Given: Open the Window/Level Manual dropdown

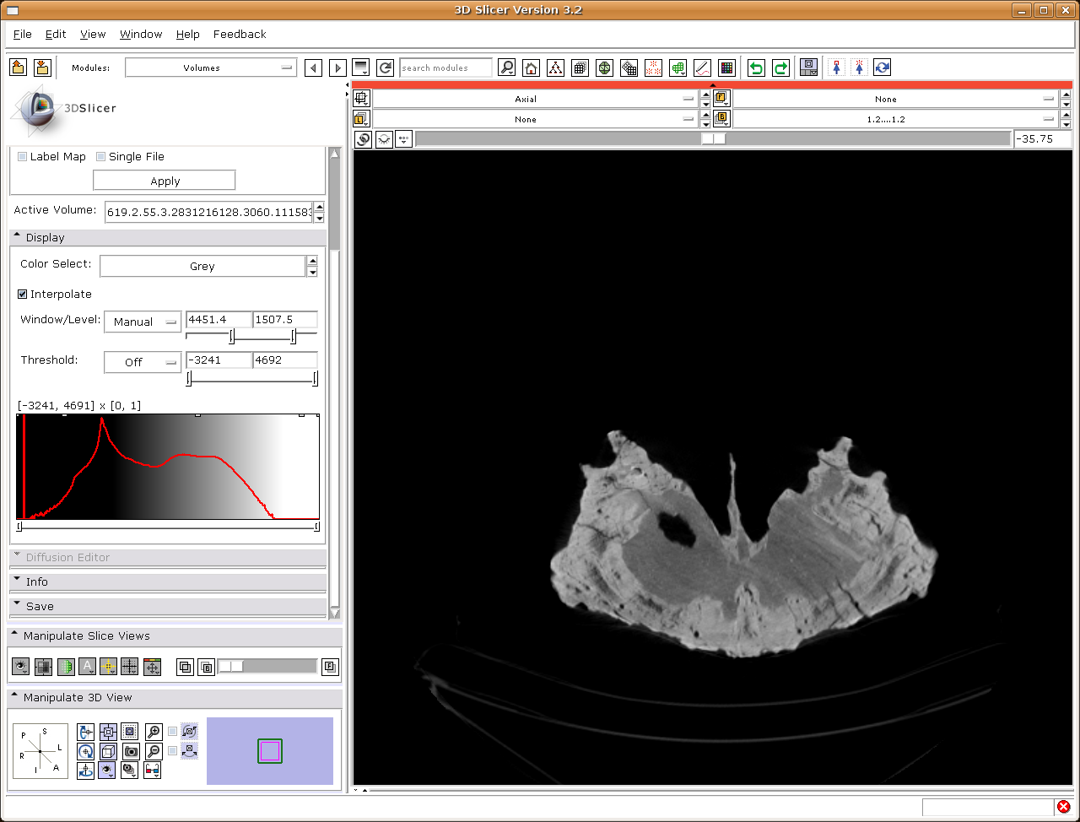Looking at the screenshot, I should (x=142, y=322).
